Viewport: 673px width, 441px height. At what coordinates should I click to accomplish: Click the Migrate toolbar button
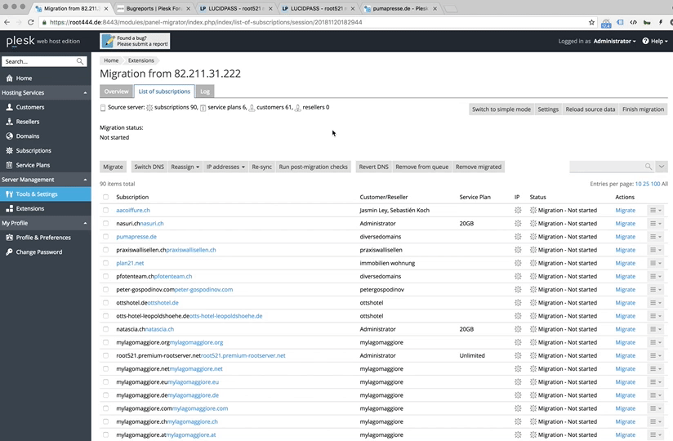click(113, 167)
